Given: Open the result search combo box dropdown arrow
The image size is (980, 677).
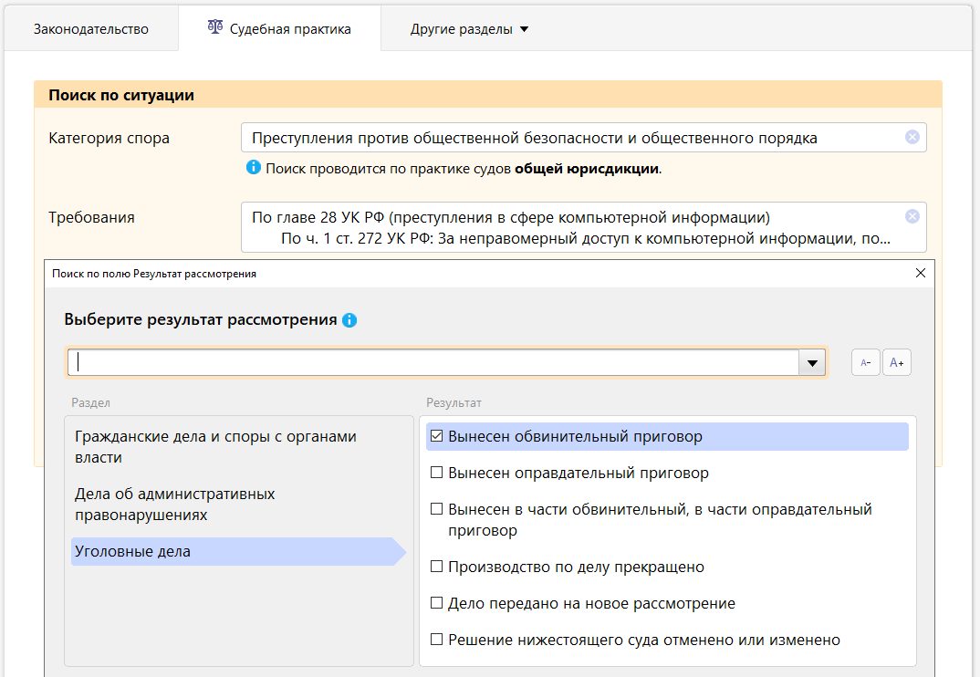Looking at the screenshot, I should pos(811,362).
